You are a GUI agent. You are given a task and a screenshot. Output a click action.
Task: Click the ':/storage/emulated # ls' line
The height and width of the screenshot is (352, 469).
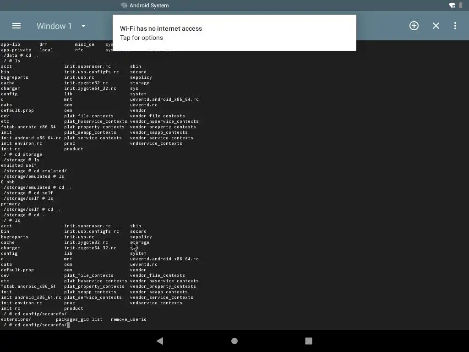tap(33, 176)
